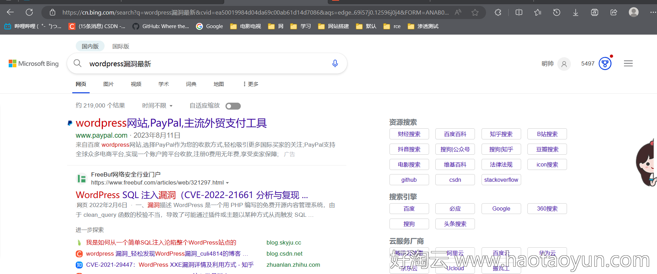Reload the page with refresh icon
Image resolution: width=657 pixels, height=274 pixels.
click(29, 12)
